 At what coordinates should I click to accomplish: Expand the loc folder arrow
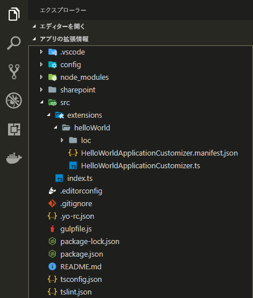[x=62, y=140]
